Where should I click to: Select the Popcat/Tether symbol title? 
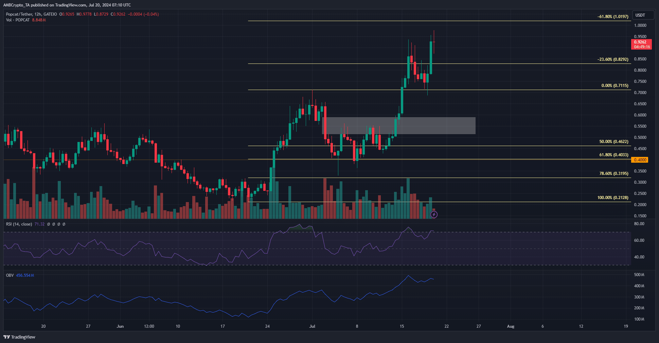(19, 14)
